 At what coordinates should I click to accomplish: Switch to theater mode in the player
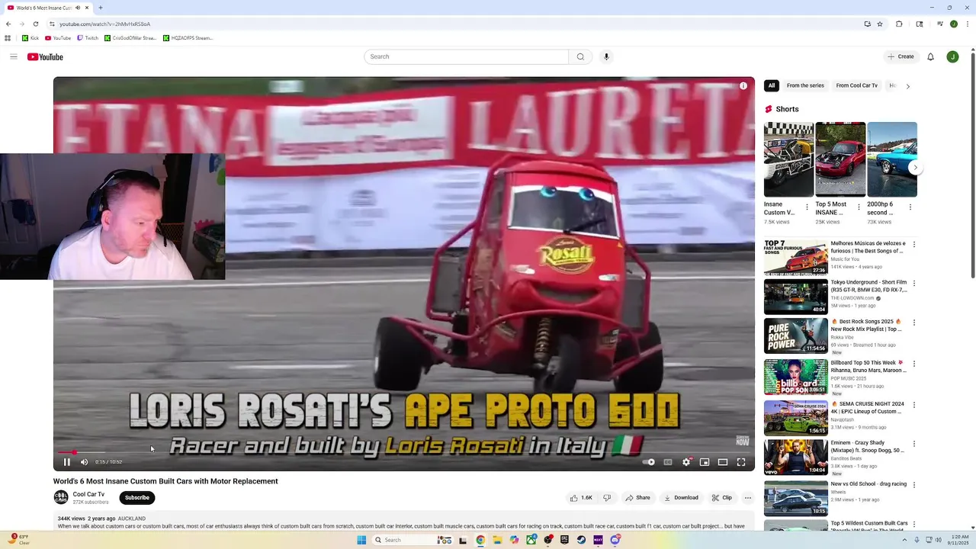click(723, 462)
